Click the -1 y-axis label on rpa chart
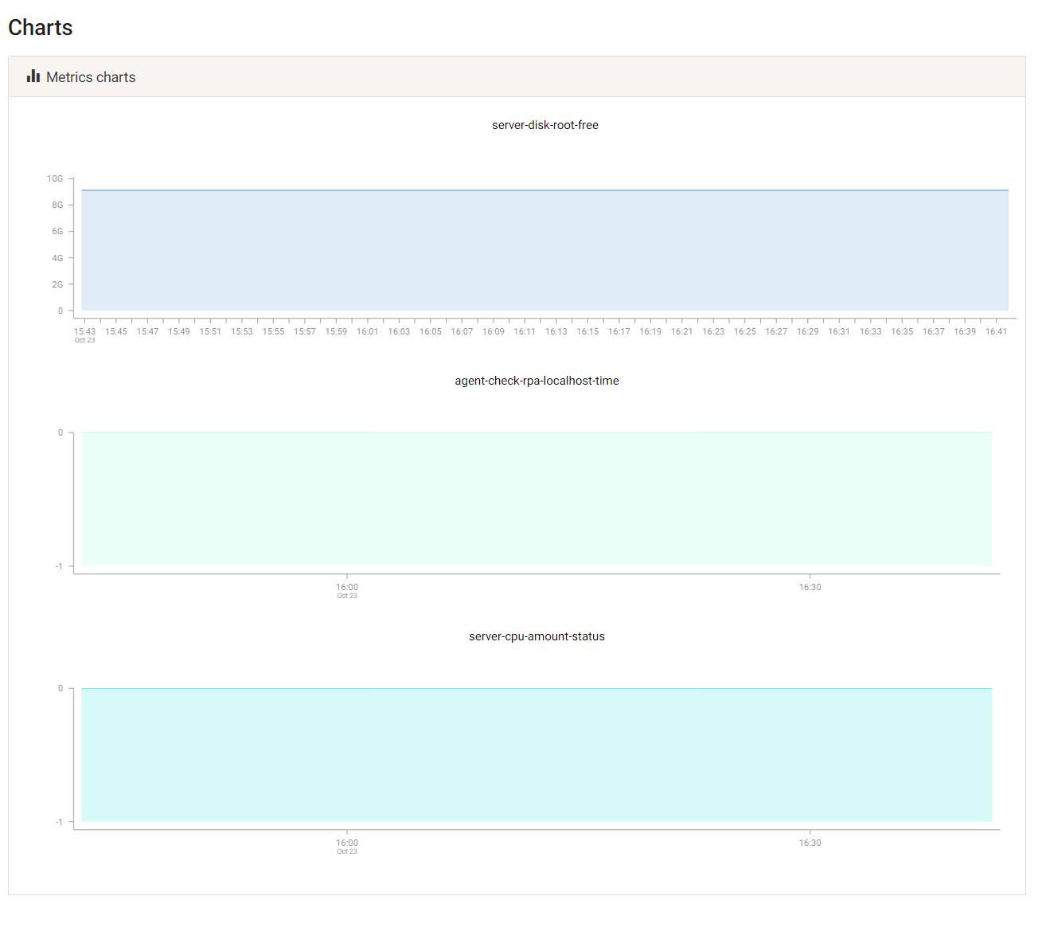Screen dimensions: 1042x931 click(x=59, y=566)
